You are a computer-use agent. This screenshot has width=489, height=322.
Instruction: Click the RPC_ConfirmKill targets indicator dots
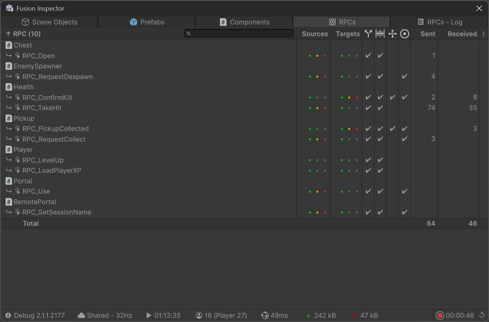click(349, 98)
